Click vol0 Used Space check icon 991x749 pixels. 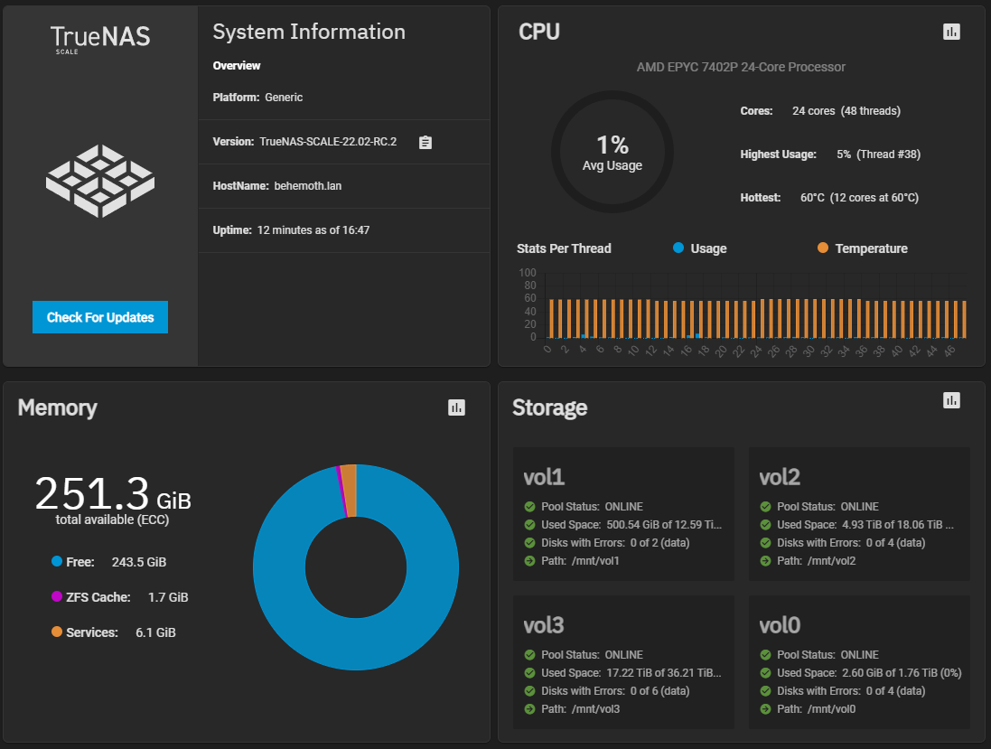pos(765,672)
